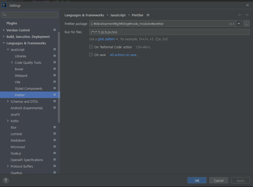The height and width of the screenshot is (187, 253).
Task: Open the Styled Components settings page
Action: coord(29,88)
